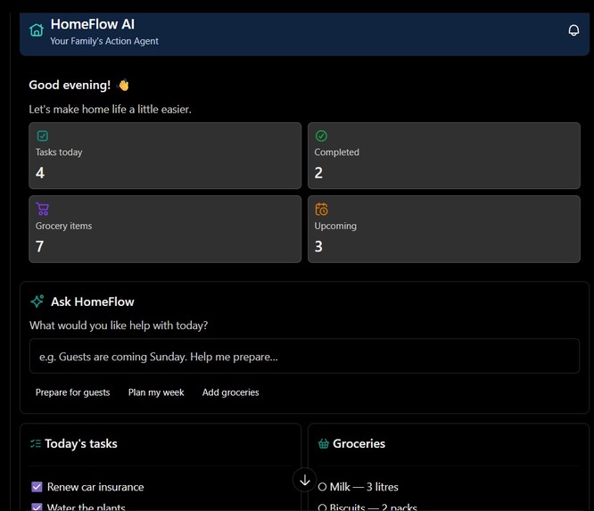Screen dimensions: 594x511
Task: Click the purple Grocery items cart icon
Action: click(43, 209)
